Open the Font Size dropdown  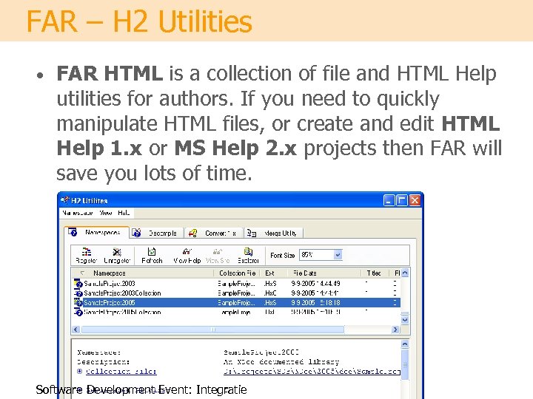[x=338, y=255]
